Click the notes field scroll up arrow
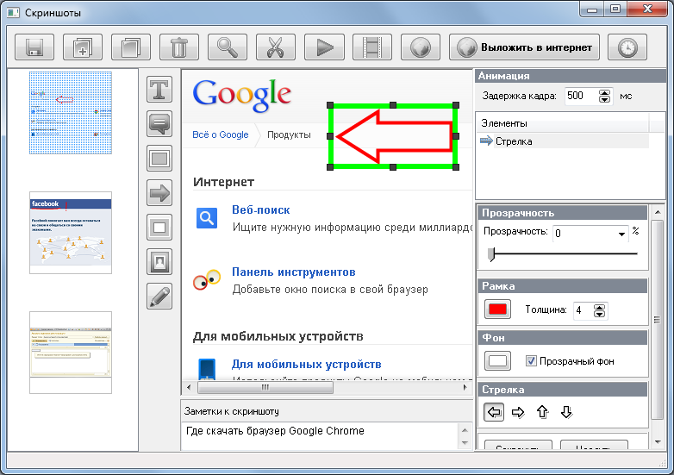The height and width of the screenshot is (475, 674). point(465,430)
